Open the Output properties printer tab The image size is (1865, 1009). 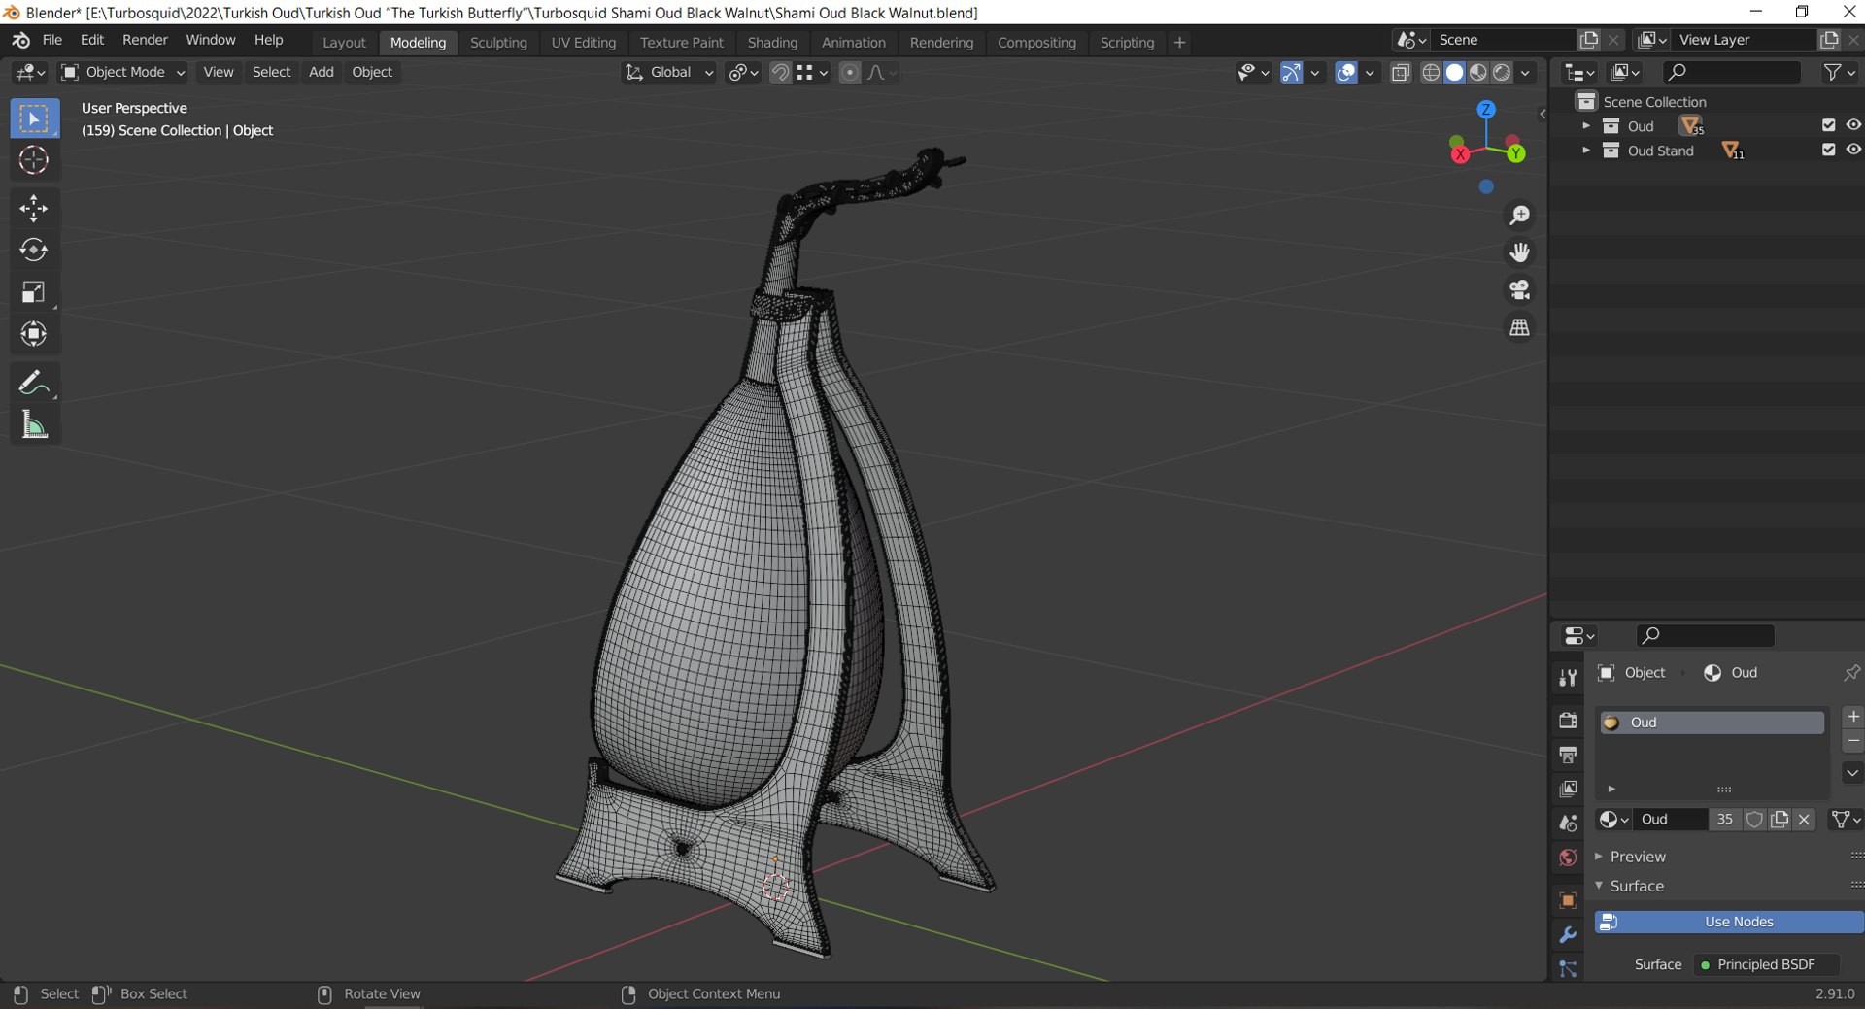[1568, 755]
